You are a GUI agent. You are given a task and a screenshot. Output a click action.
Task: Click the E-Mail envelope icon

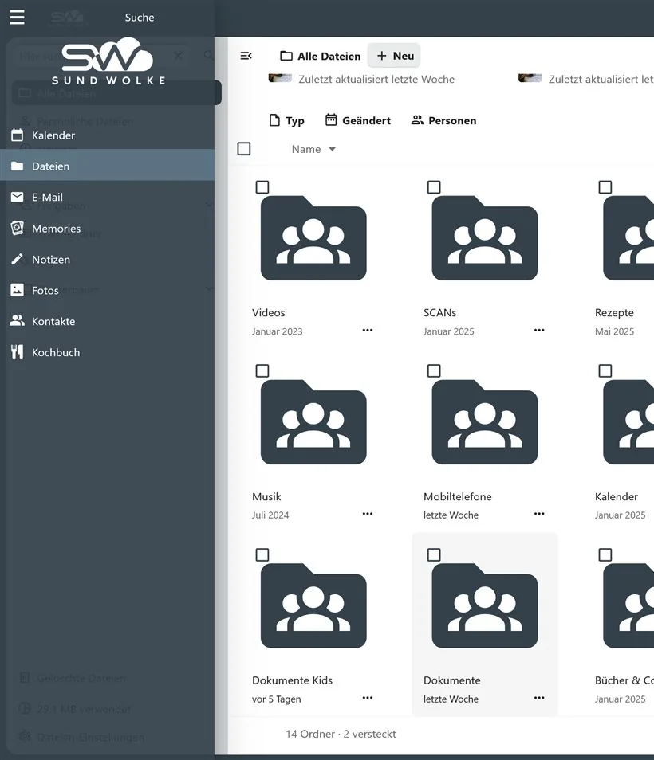click(x=17, y=197)
